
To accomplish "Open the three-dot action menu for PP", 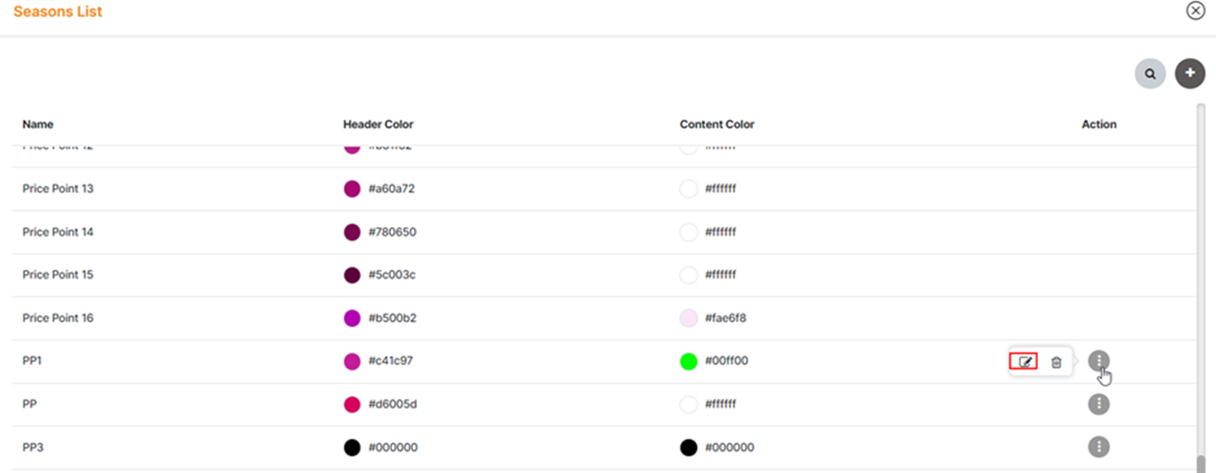I will click(x=1098, y=404).
